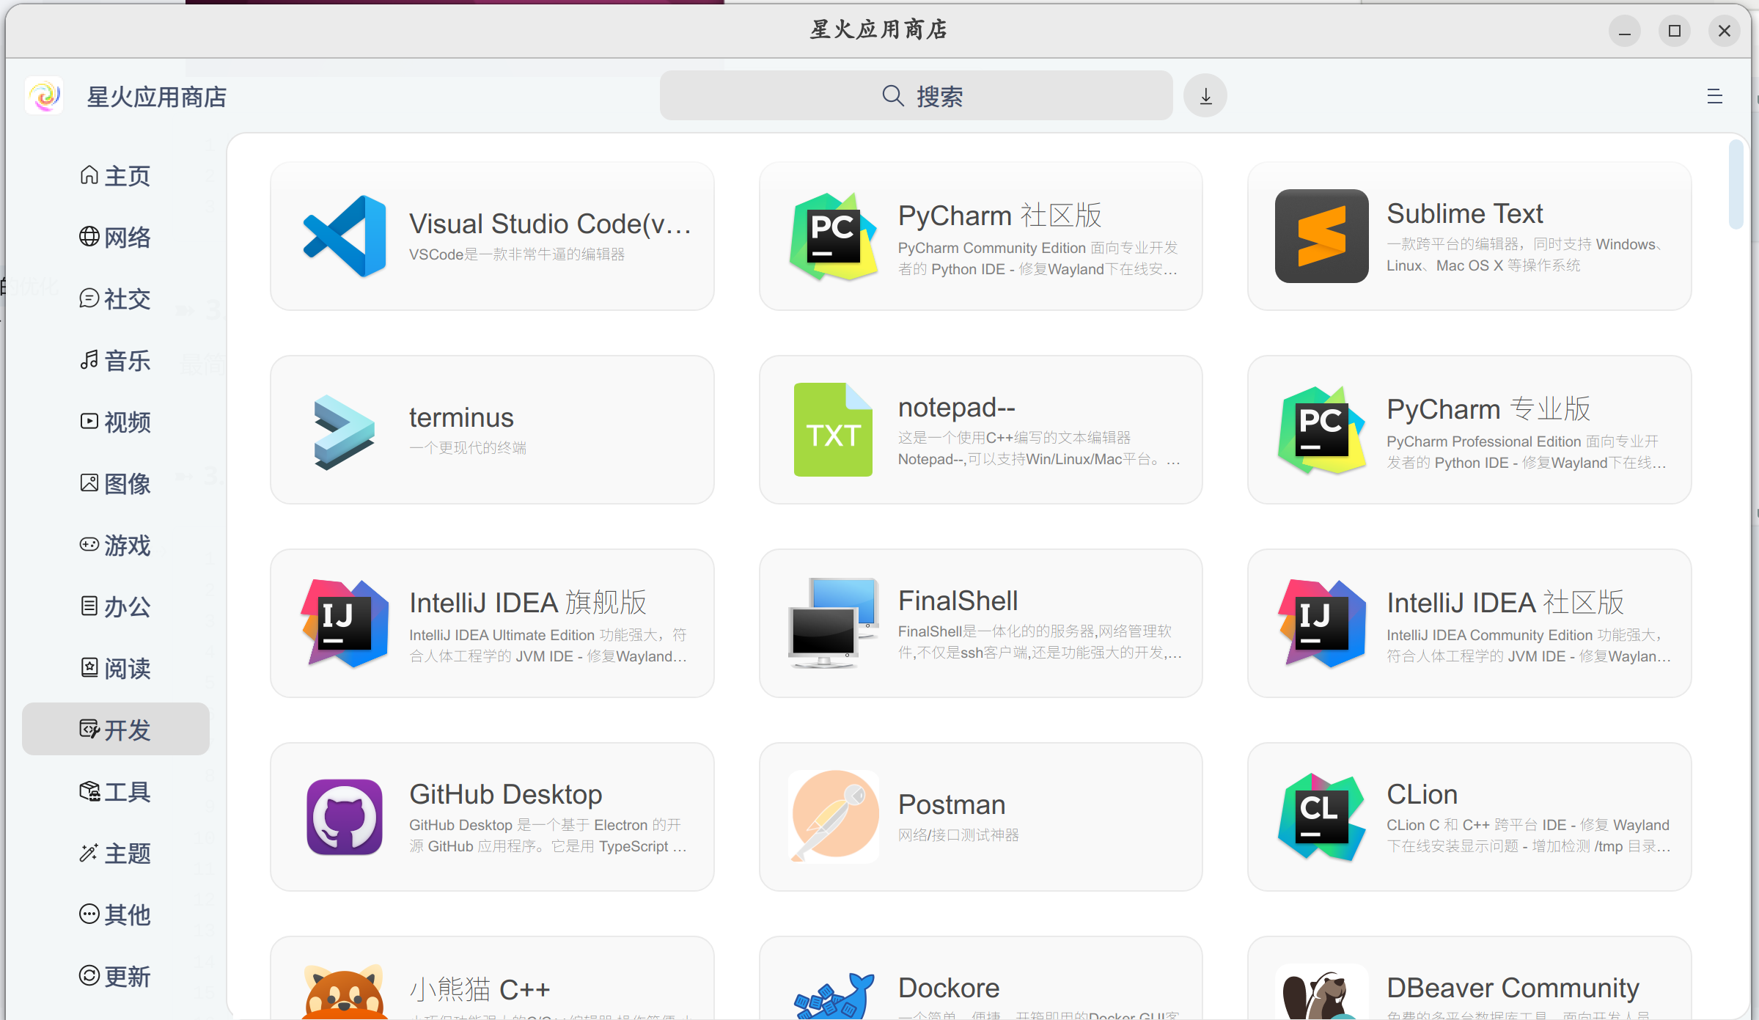The image size is (1759, 1020).
Task: Open the 网络 network category
Action: tap(115, 238)
